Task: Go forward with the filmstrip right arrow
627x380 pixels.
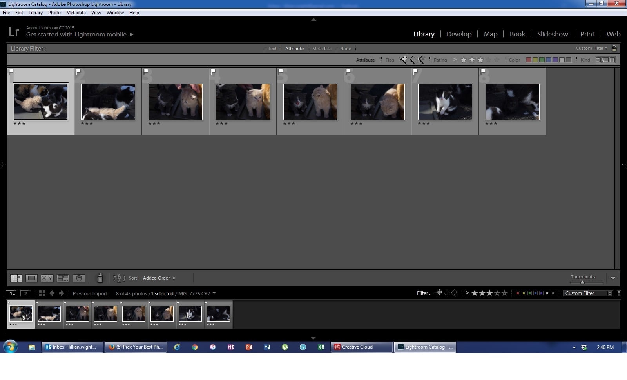Action: [62, 293]
